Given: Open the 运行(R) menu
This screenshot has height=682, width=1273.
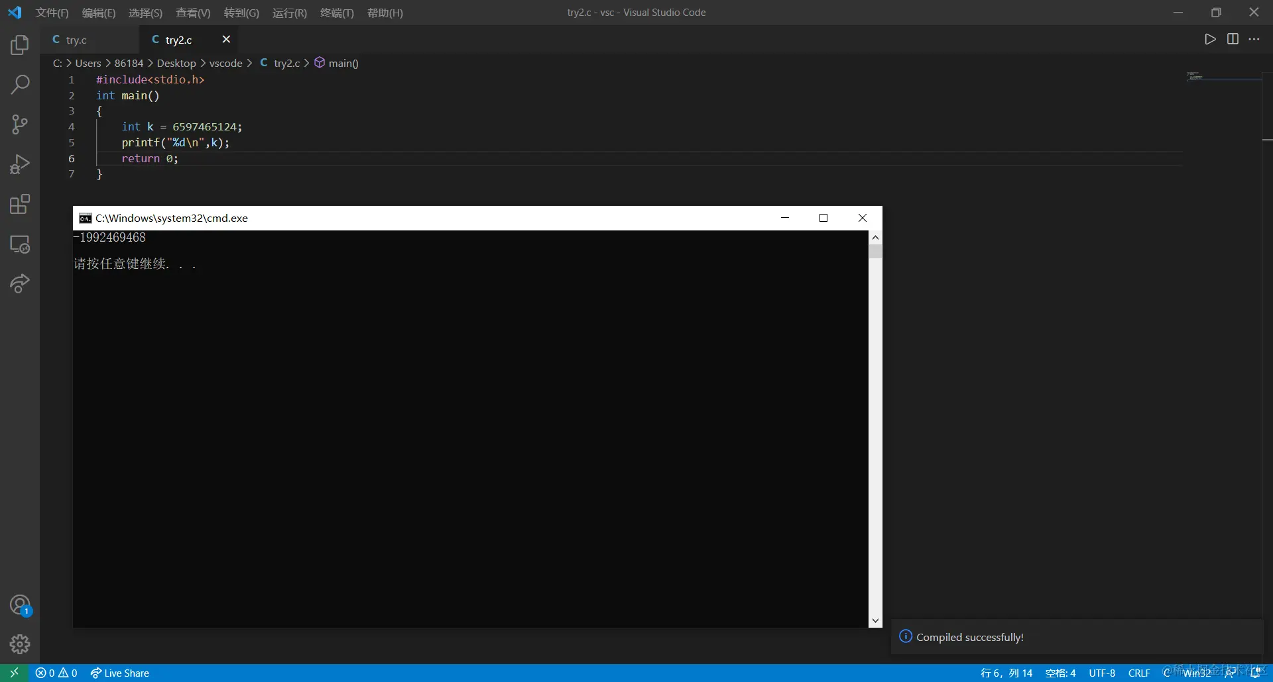Looking at the screenshot, I should coord(290,13).
